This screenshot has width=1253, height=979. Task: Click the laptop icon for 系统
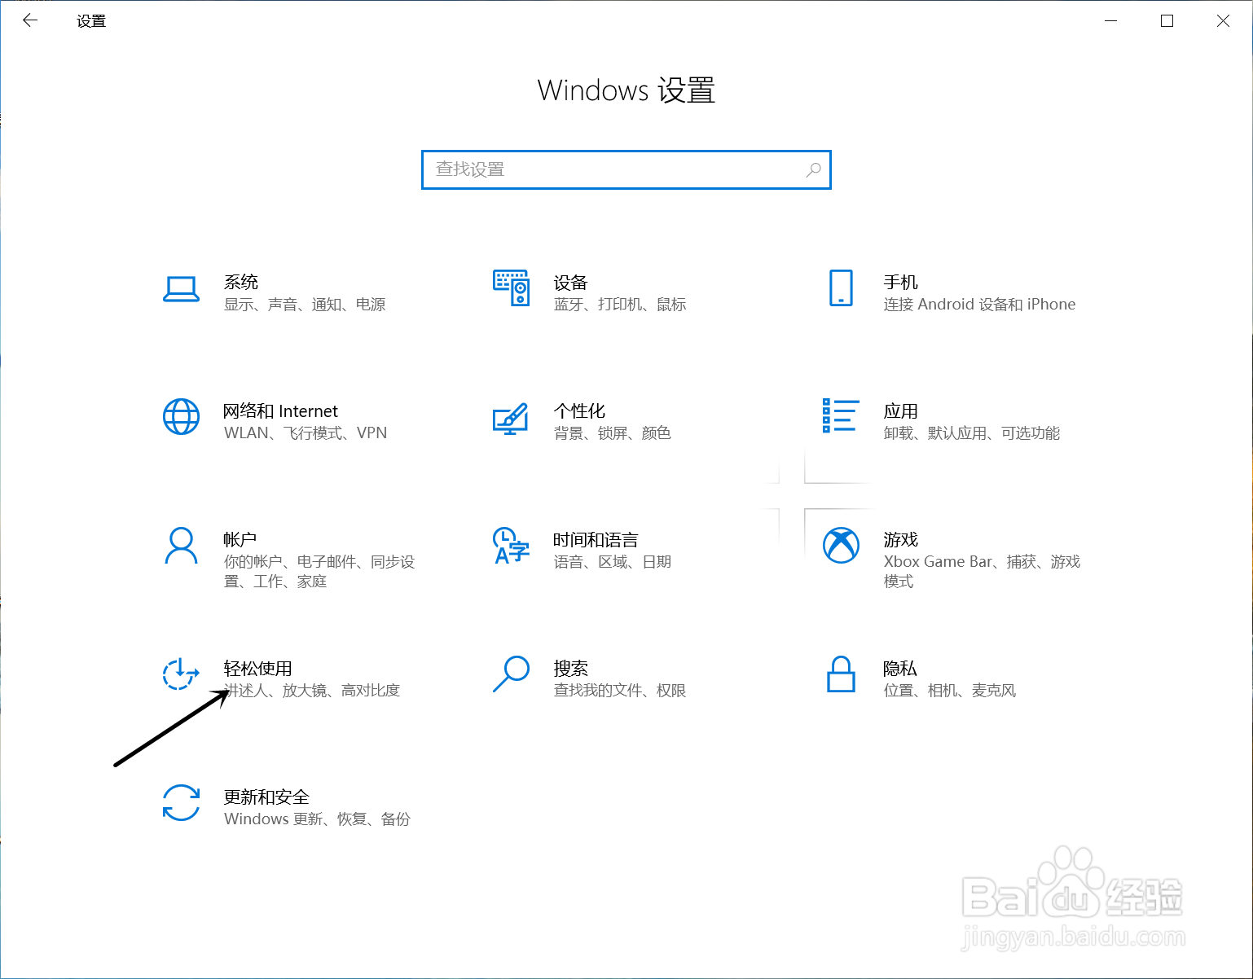[x=181, y=289]
